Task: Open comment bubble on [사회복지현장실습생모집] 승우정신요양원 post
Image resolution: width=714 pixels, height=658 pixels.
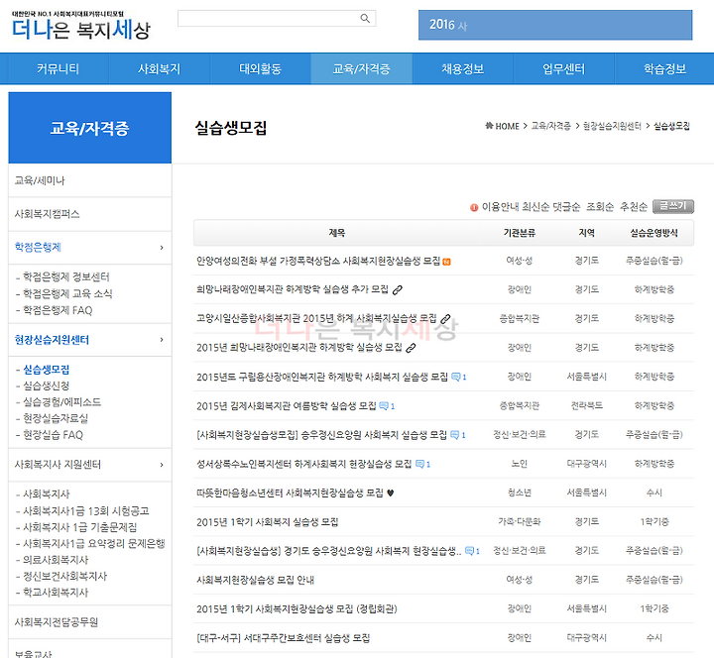Action: [457, 435]
